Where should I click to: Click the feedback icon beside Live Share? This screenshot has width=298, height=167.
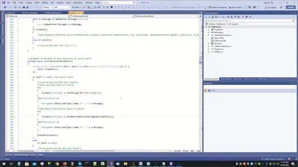(x=281, y=7)
